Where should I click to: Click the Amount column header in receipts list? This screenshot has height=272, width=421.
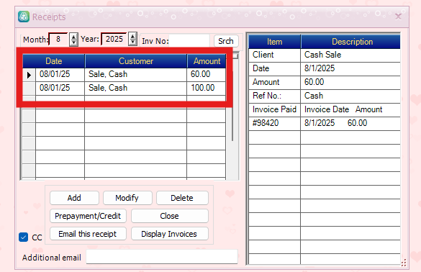pyautogui.click(x=207, y=61)
